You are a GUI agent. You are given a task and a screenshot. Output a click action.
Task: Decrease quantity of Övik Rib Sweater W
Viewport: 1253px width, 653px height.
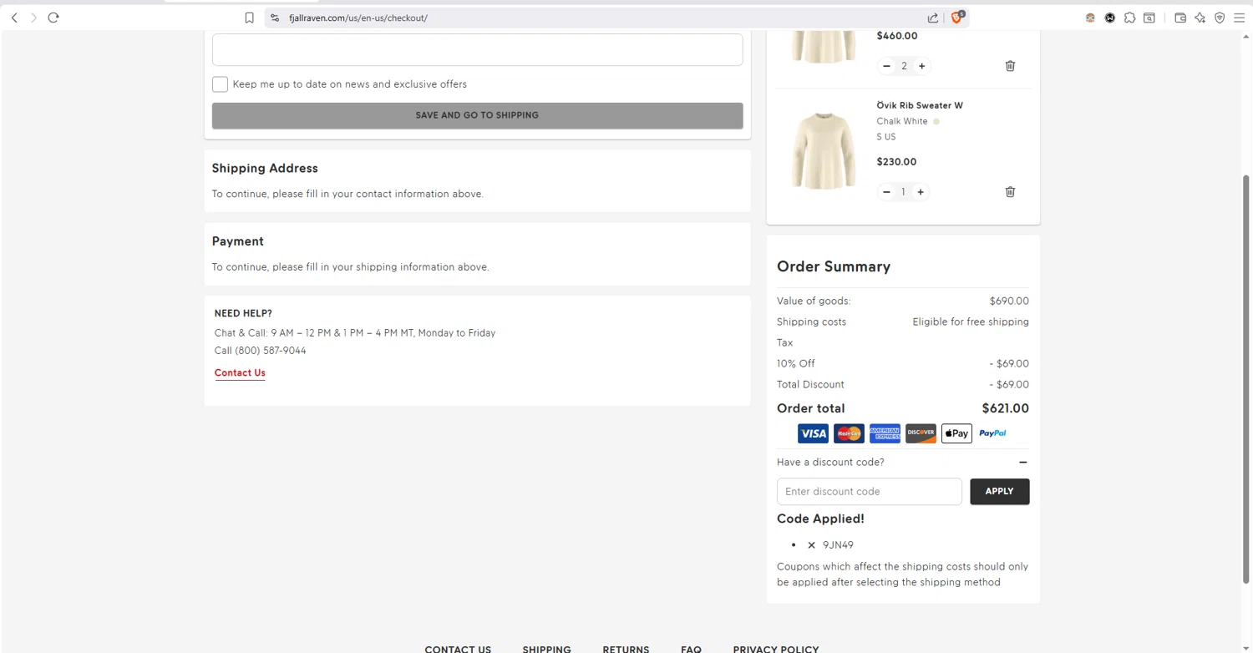click(886, 192)
